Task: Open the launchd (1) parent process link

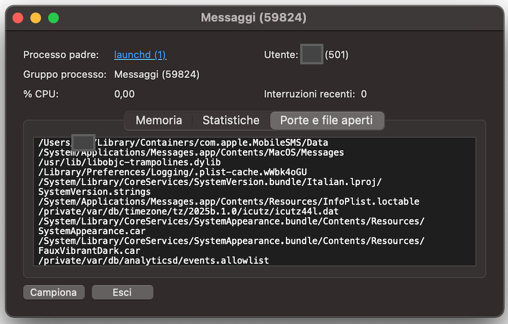Action: point(140,55)
